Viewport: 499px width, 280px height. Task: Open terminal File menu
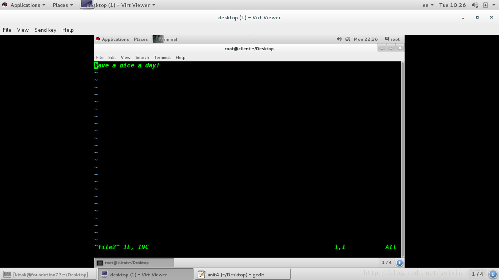pos(100,57)
